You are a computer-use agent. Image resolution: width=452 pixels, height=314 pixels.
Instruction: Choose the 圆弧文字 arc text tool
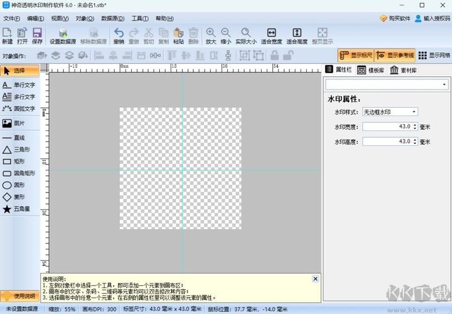coord(20,108)
